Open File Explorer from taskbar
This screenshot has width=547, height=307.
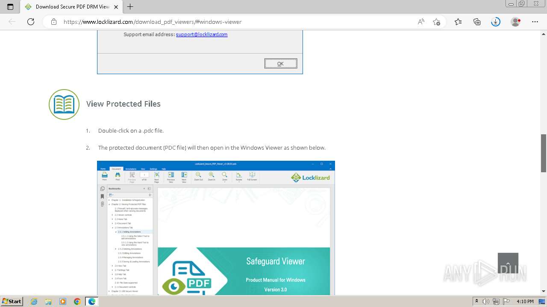click(x=48, y=301)
